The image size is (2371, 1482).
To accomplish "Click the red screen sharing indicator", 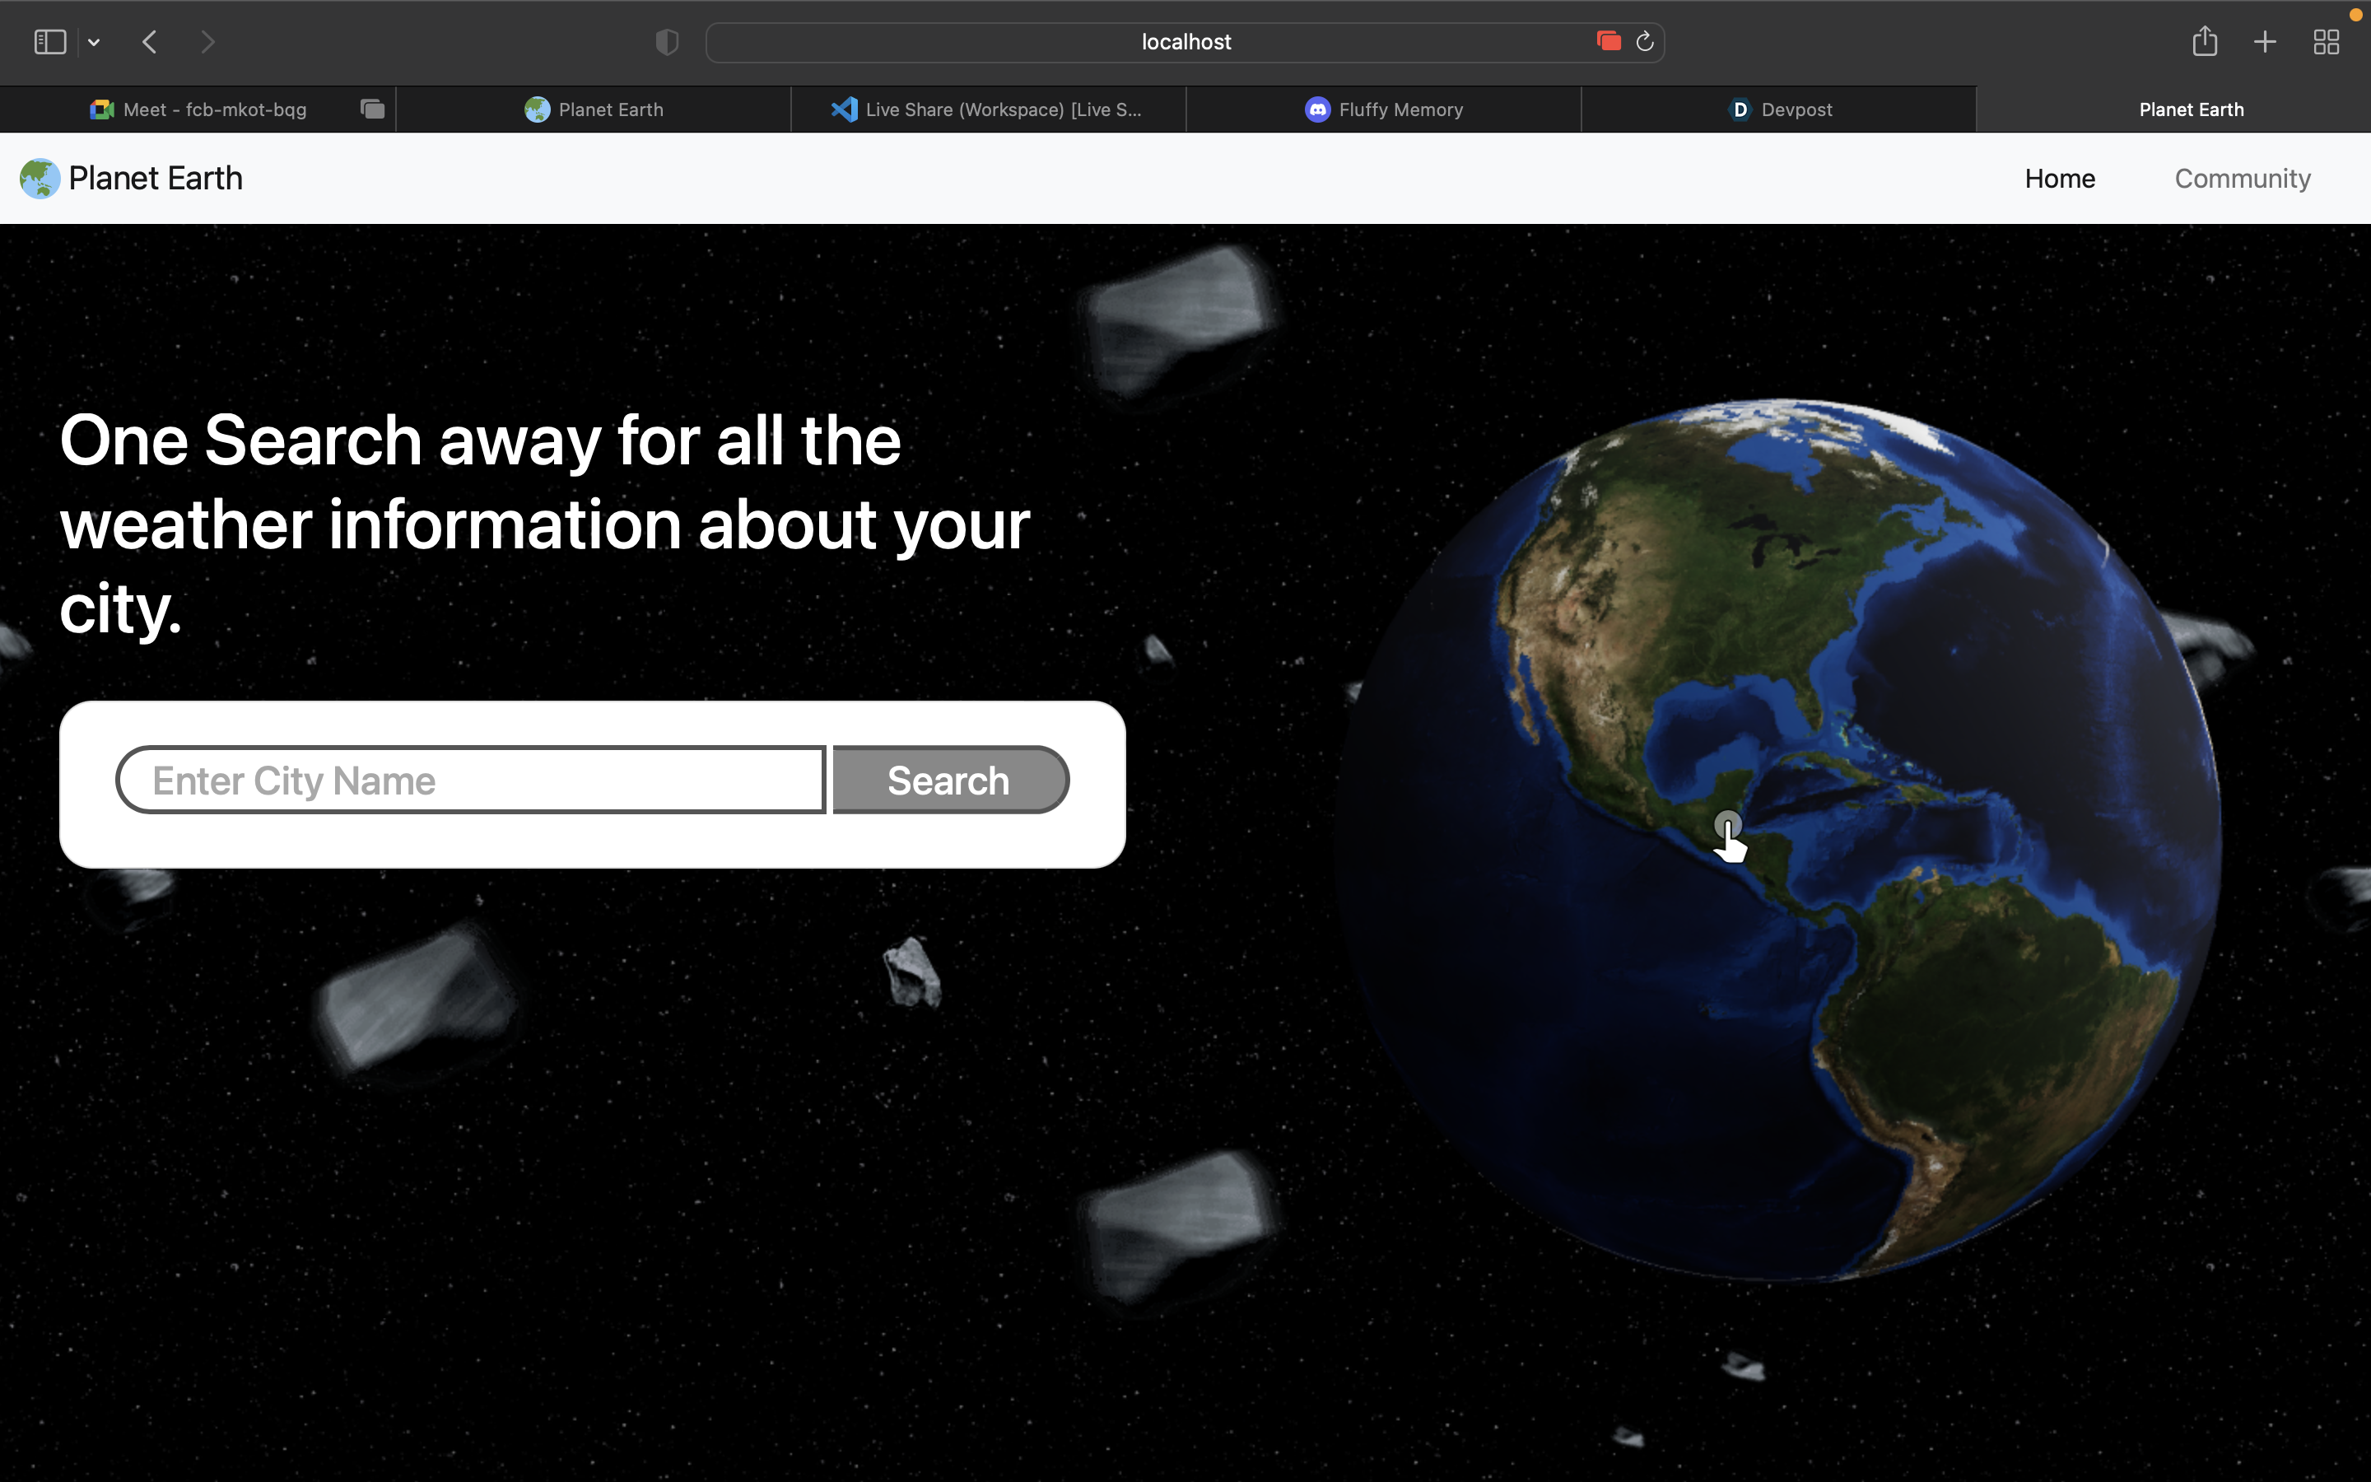I will [1608, 41].
